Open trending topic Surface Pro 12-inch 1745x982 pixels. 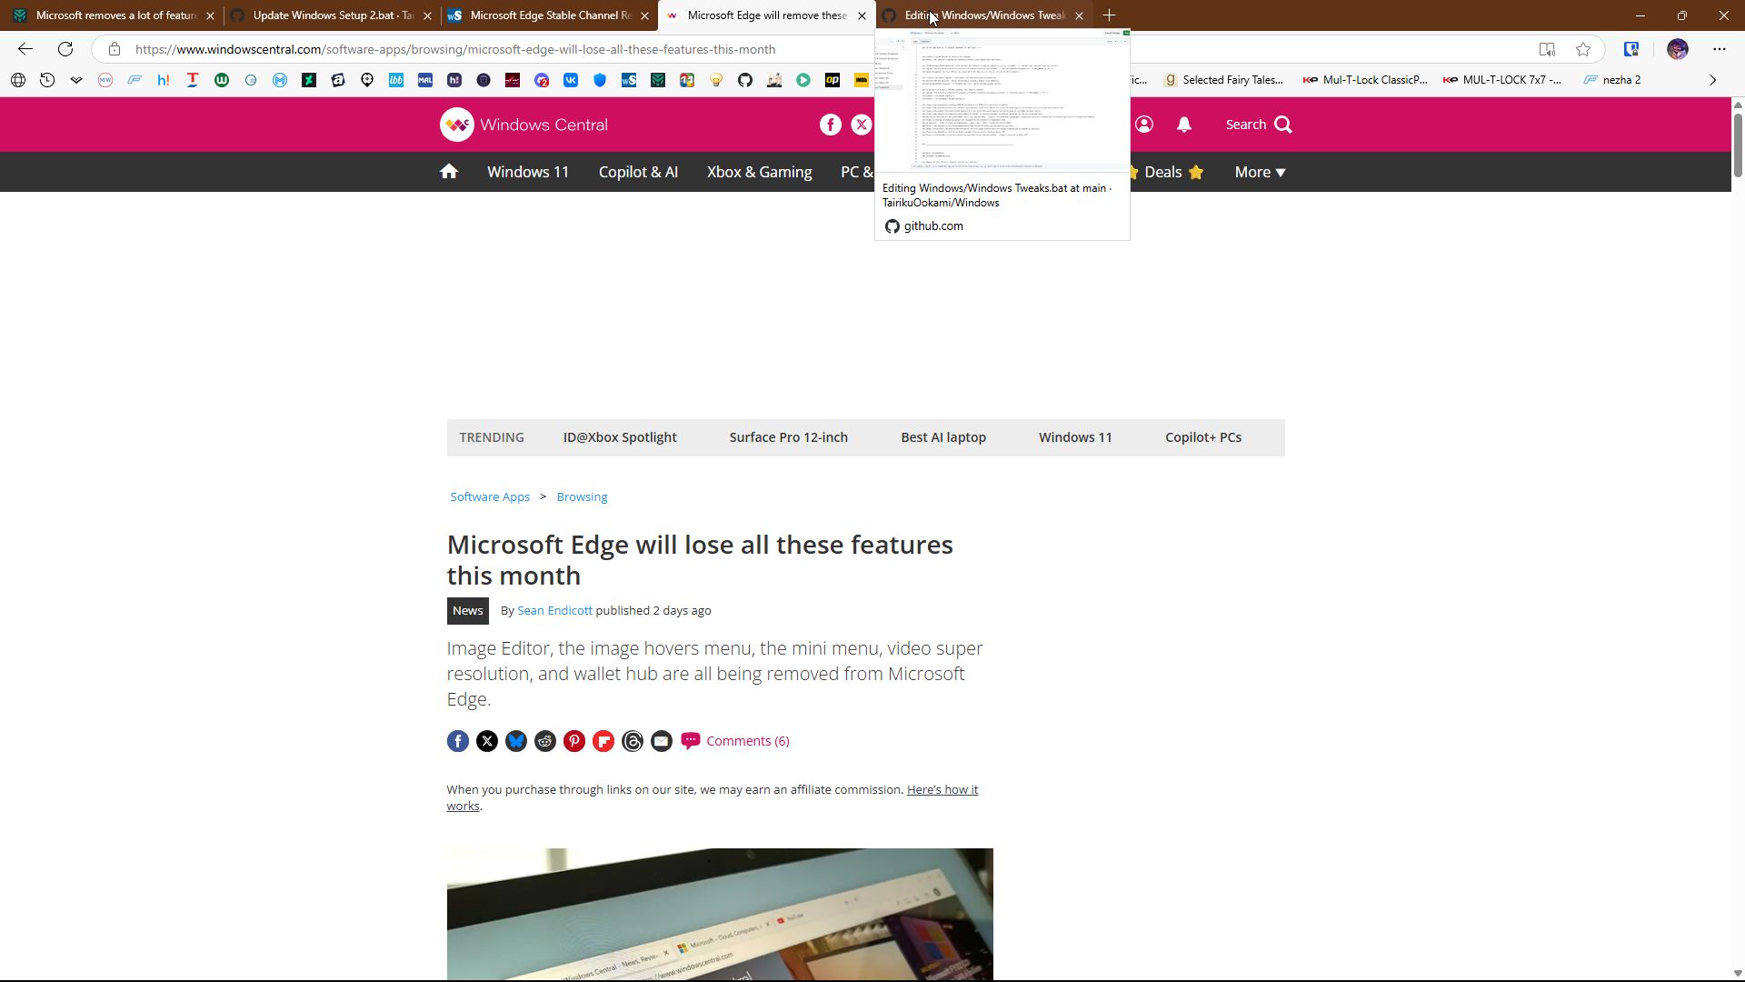pos(789,437)
